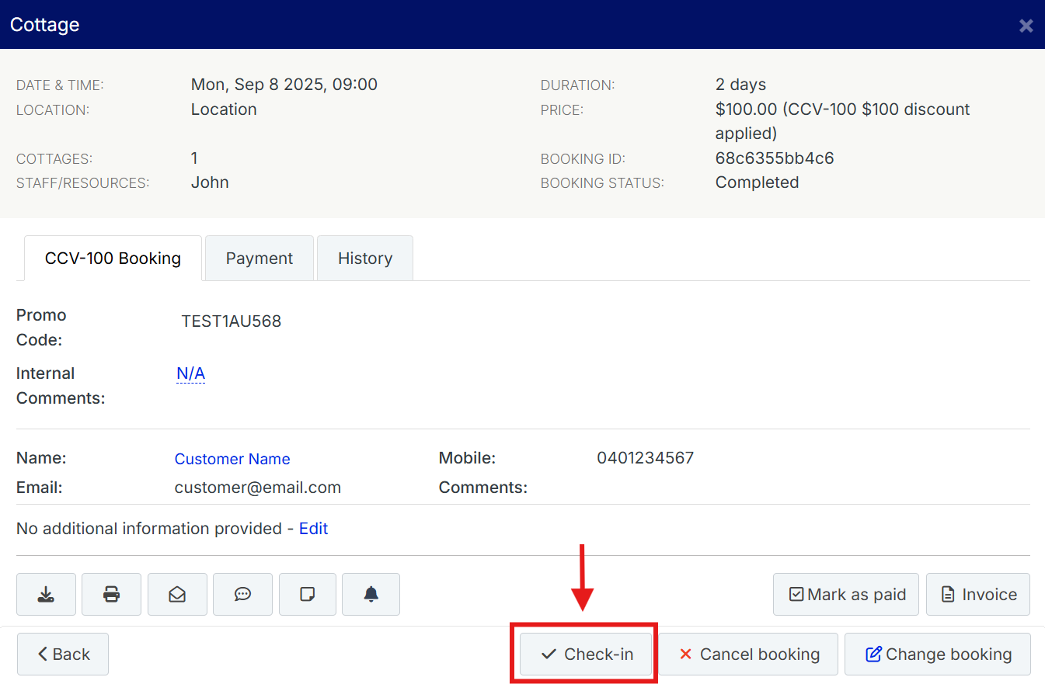Open the History tab
Viewport: 1045px width, 684px height.
[x=365, y=259]
